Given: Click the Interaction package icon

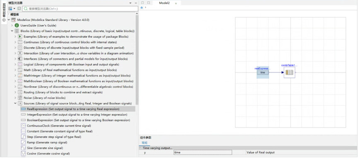Looking at the screenshot, I should 20,53.
